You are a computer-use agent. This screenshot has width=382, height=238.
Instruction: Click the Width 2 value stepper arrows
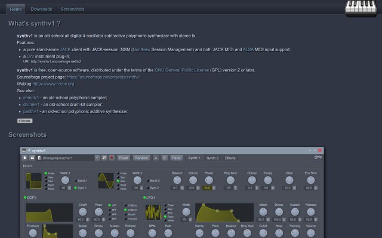(141, 188)
